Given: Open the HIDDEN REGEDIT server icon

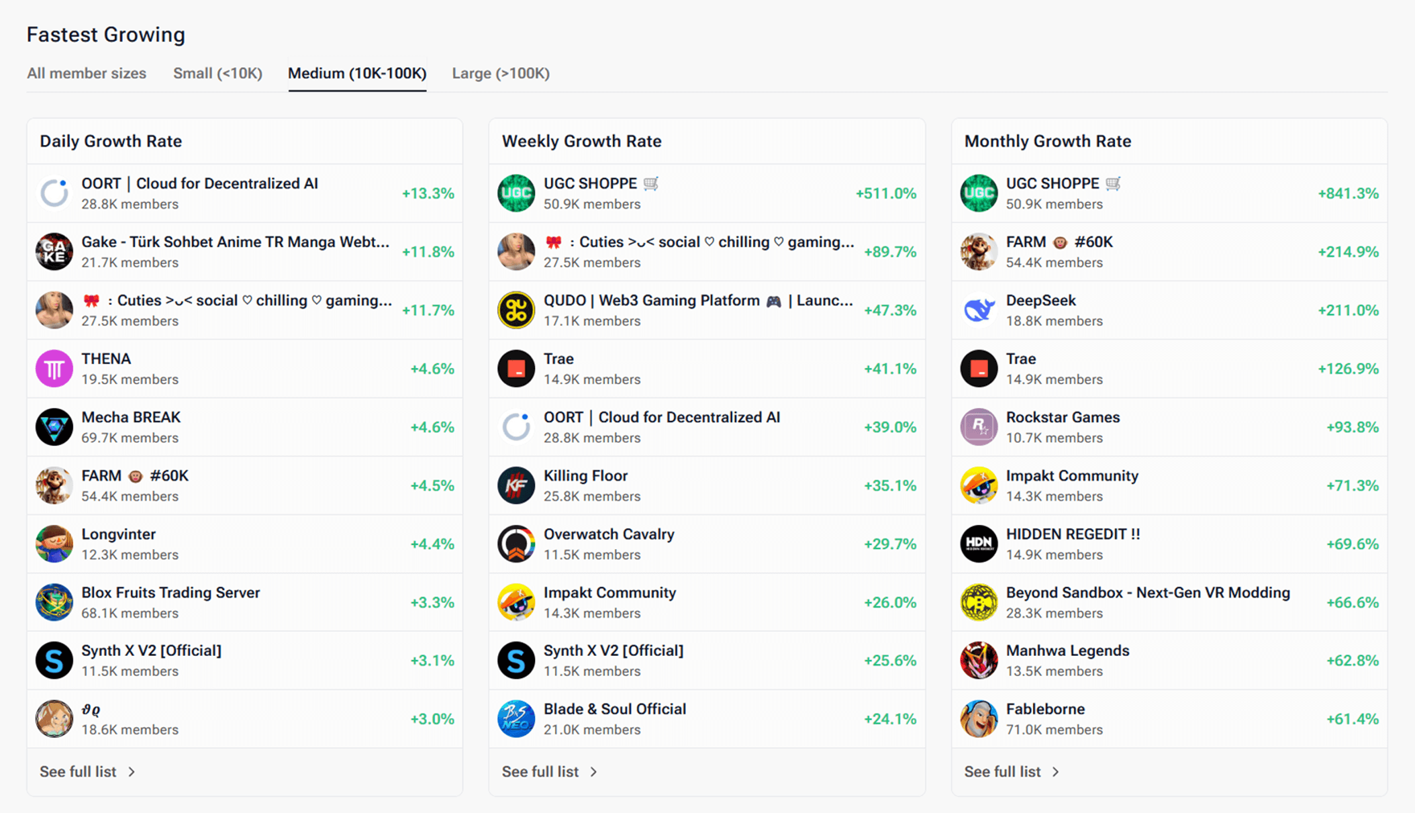Looking at the screenshot, I should point(979,544).
